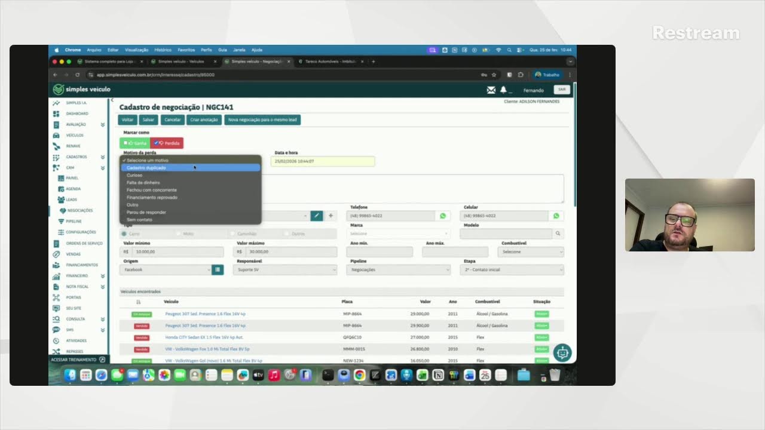Go to Veículos in the sidebar
Image resolution: width=765 pixels, height=430 pixels.
point(75,136)
